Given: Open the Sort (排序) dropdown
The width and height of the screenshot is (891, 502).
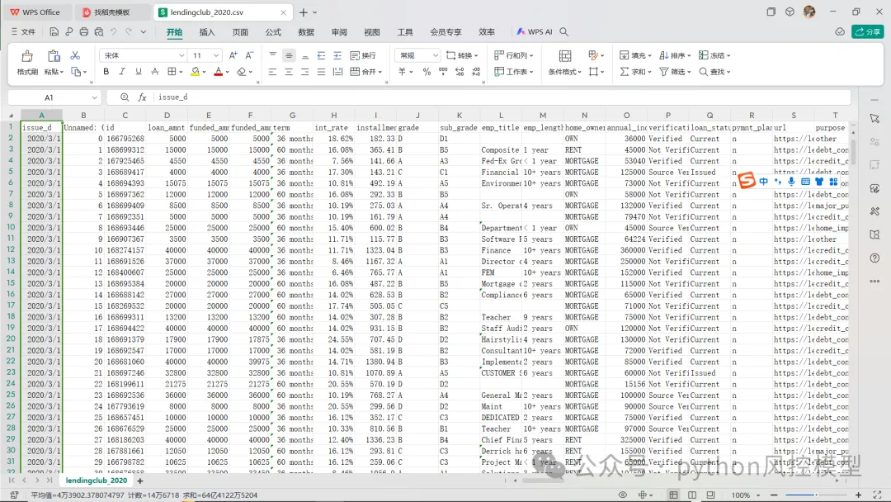Looking at the screenshot, I should (675, 55).
